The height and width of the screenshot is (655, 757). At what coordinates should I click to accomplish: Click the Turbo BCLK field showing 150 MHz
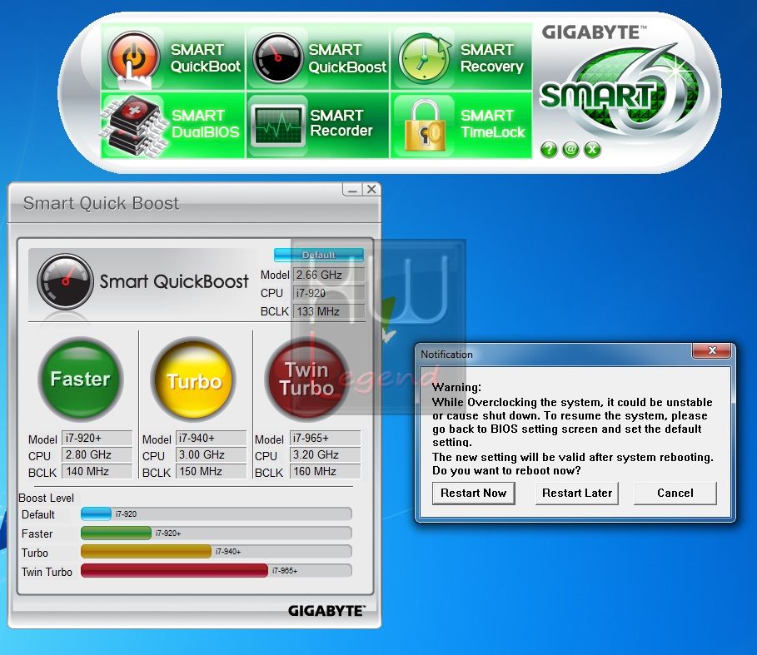(x=211, y=471)
